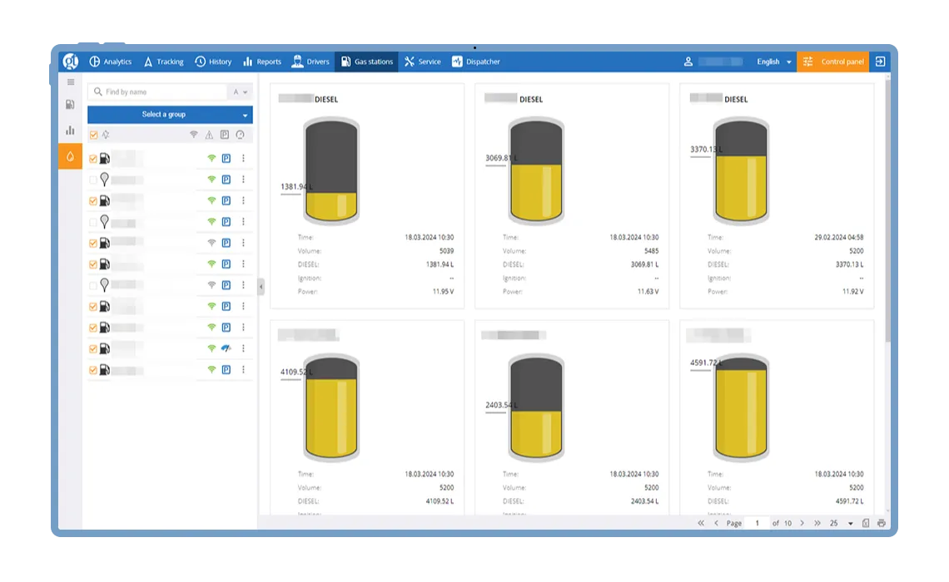Open the 25 items-per-page dropdown
949x582 pixels.
point(841,523)
